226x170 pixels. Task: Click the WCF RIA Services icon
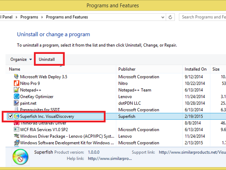(x=16, y=130)
